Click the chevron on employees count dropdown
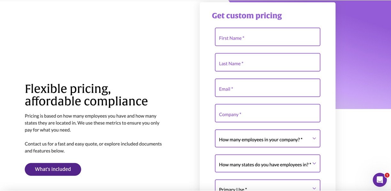The image size is (391, 191). [x=314, y=138]
